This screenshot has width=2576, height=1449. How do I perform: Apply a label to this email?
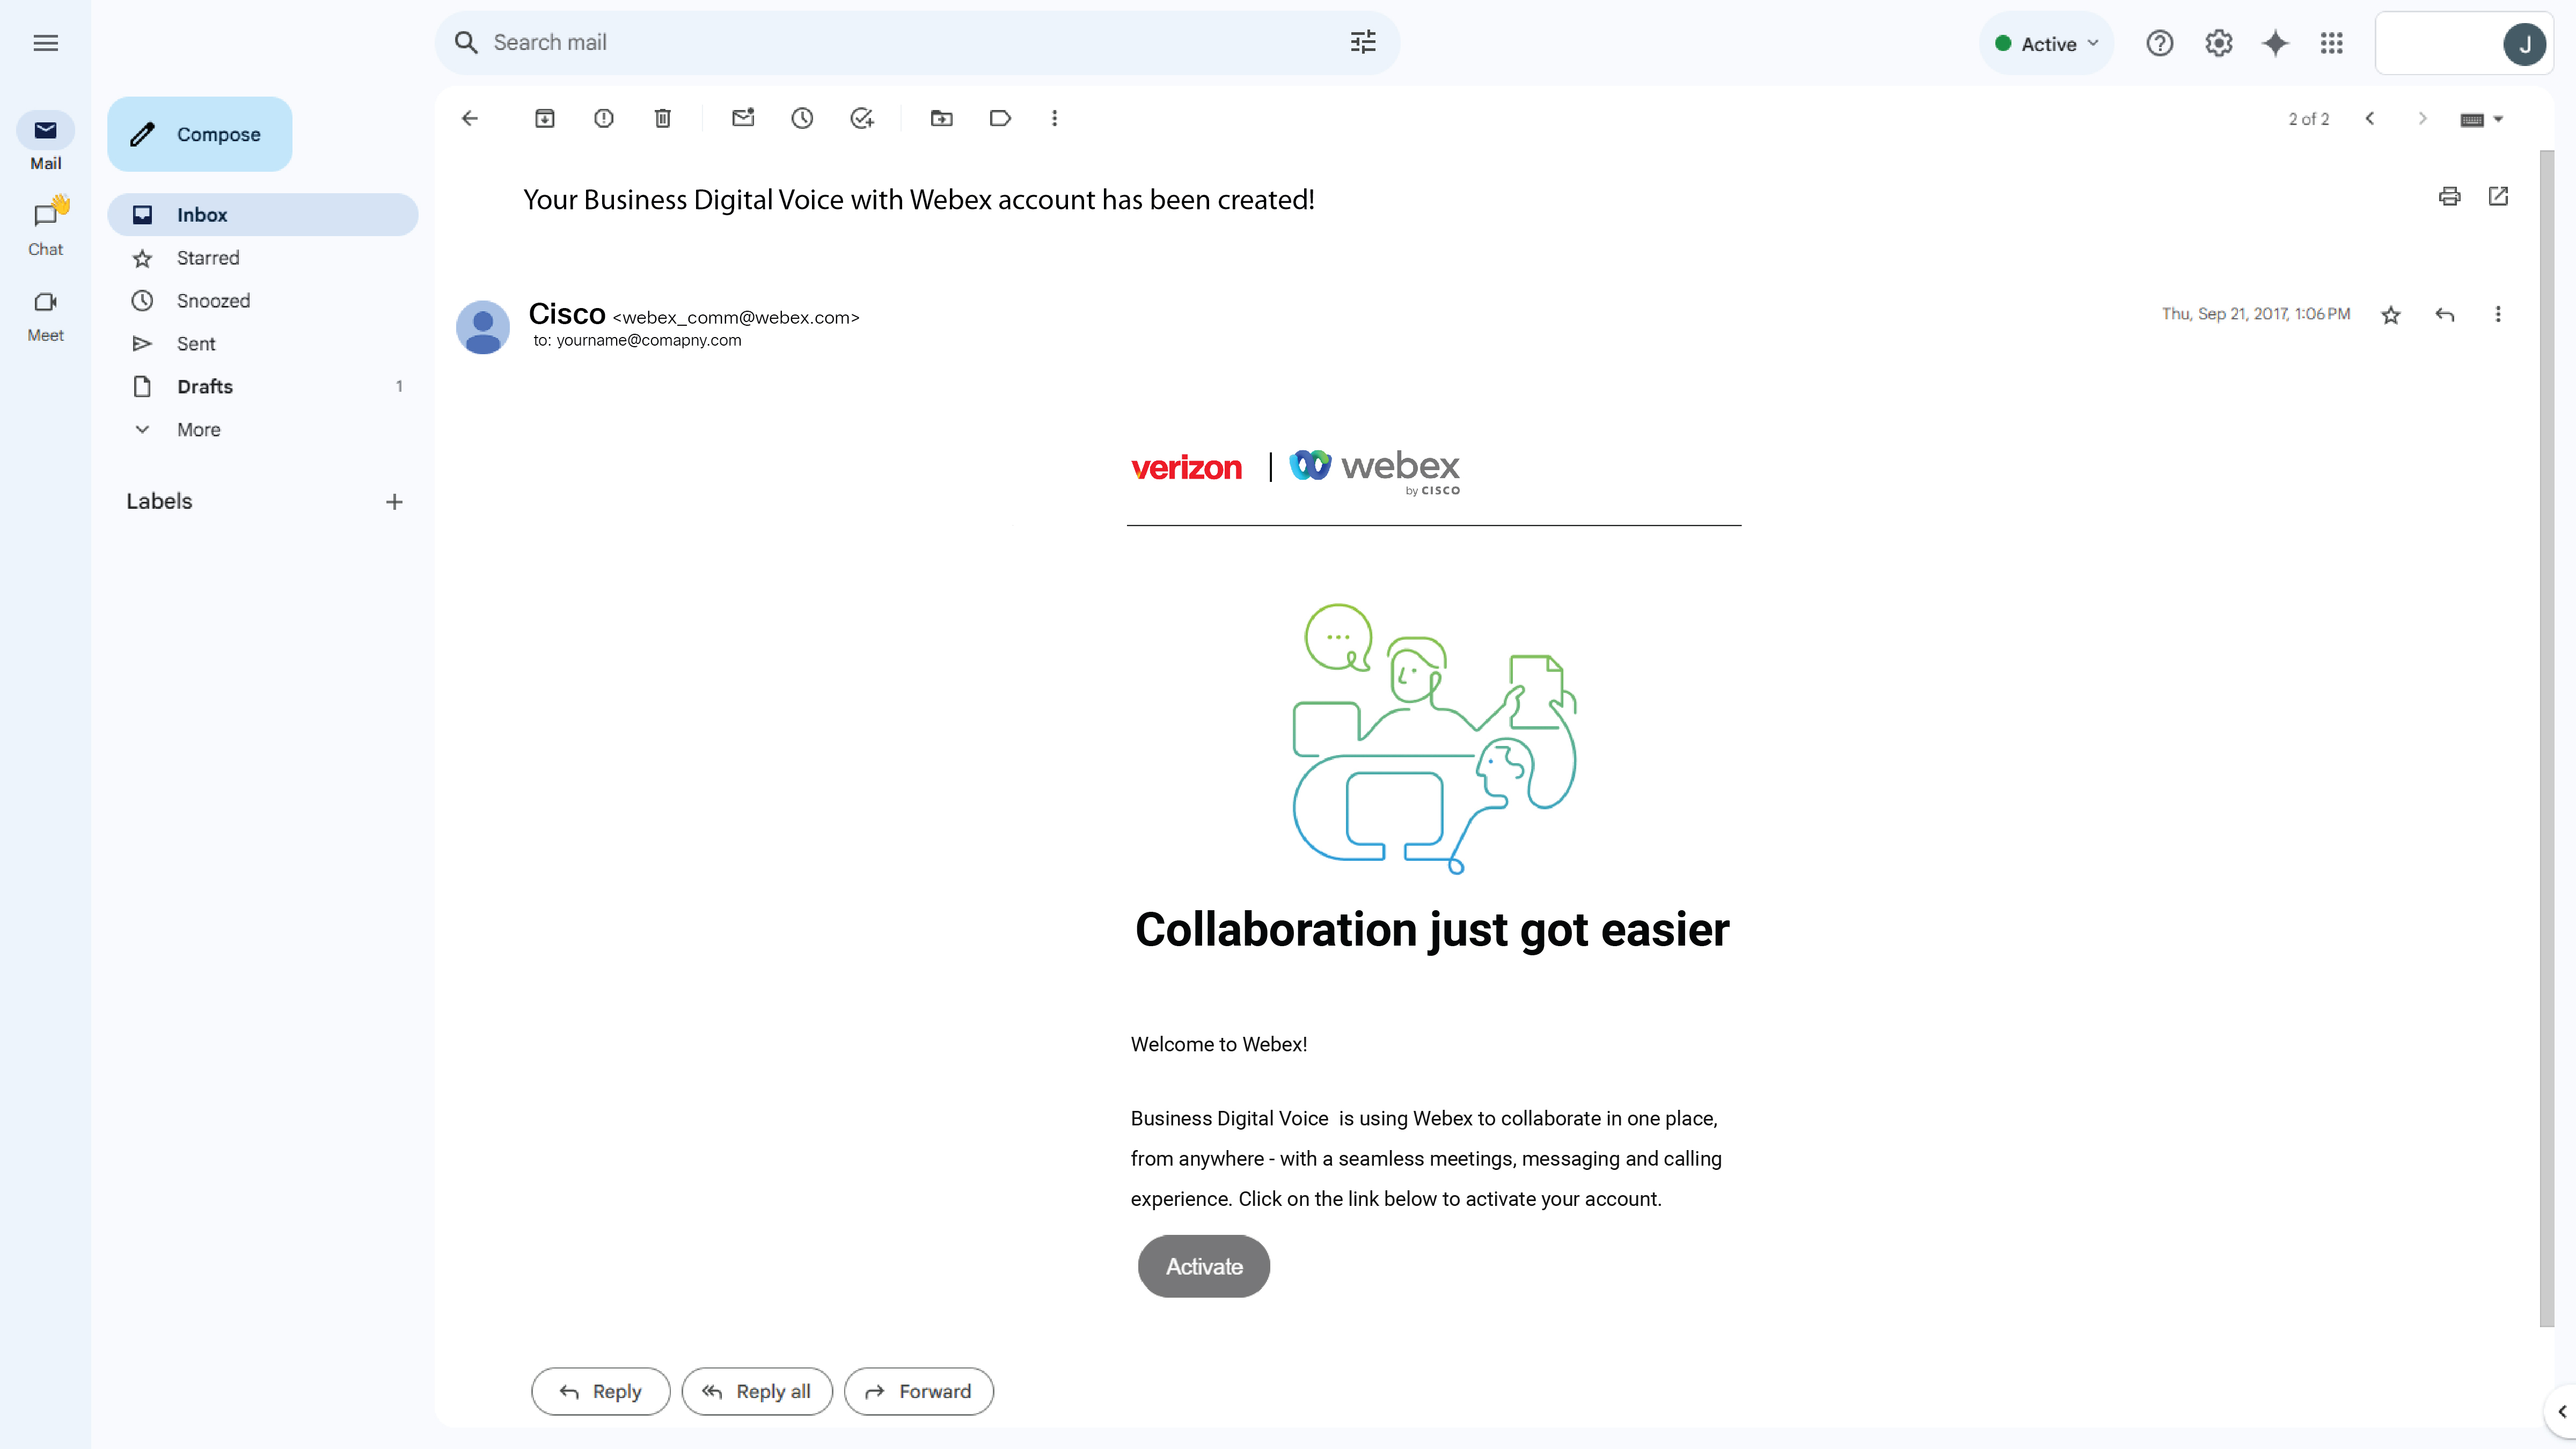pyautogui.click(x=1000, y=119)
